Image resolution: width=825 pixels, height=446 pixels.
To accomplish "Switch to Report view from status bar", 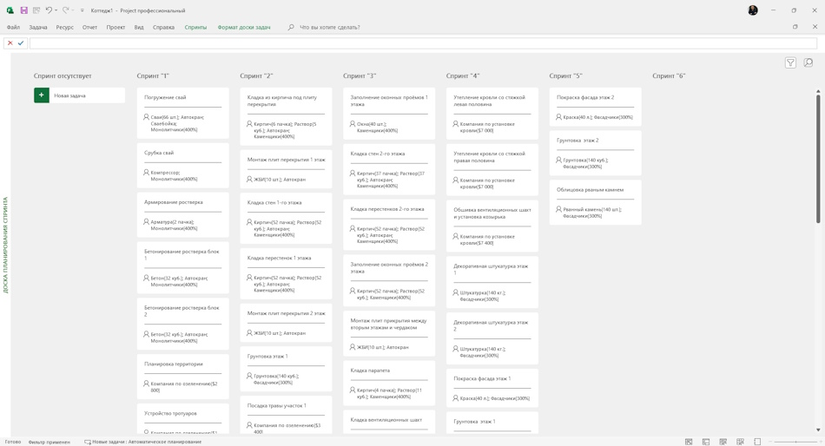I will click(x=757, y=442).
